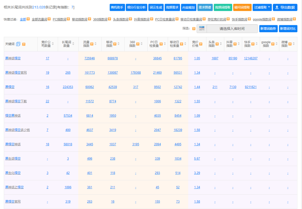The image size is (302, 209).
Task: Select the 抖音指数词 quick filter
Action: click(x=142, y=19)
